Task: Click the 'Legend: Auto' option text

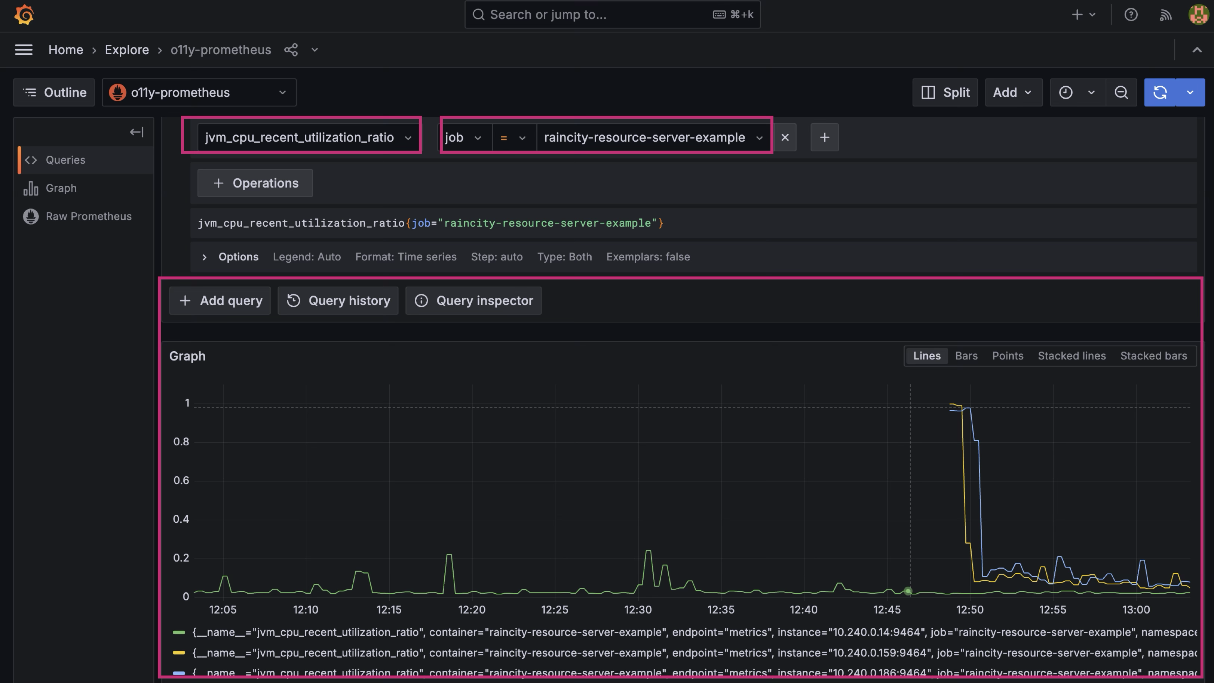Action: pyautogui.click(x=307, y=257)
